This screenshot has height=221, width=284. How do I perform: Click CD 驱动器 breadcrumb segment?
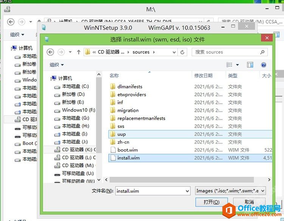(111, 52)
